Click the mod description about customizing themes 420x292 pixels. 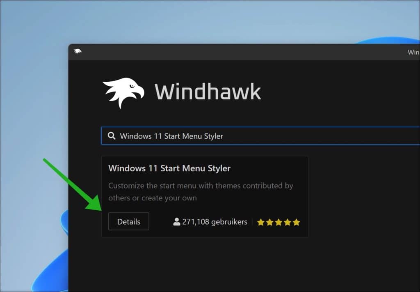tap(201, 192)
